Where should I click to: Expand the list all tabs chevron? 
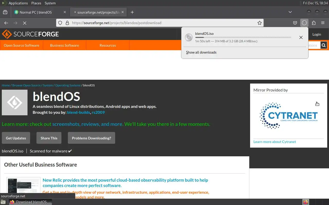(x=290, y=12)
